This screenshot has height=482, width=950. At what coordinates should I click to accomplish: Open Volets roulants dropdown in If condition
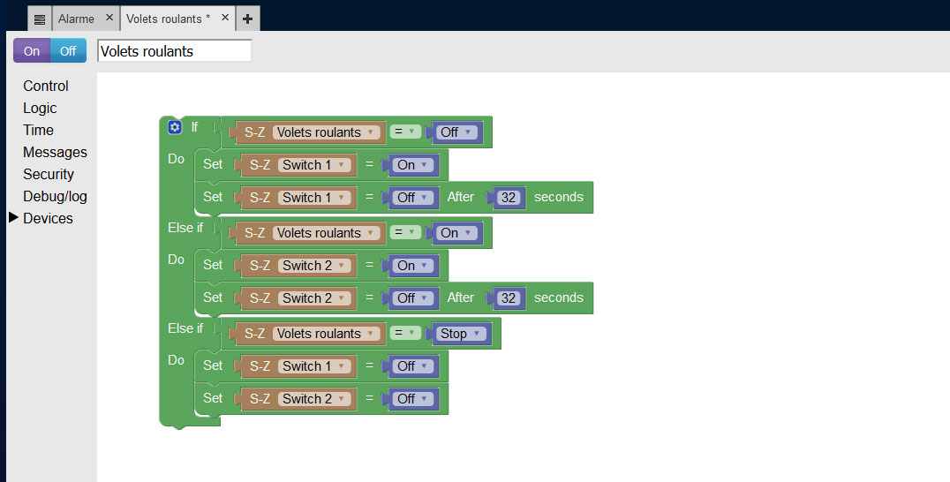tap(326, 132)
